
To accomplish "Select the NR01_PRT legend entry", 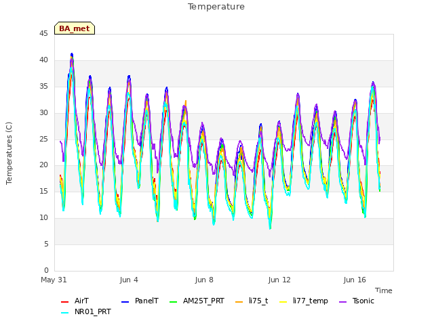I will point(86,311).
